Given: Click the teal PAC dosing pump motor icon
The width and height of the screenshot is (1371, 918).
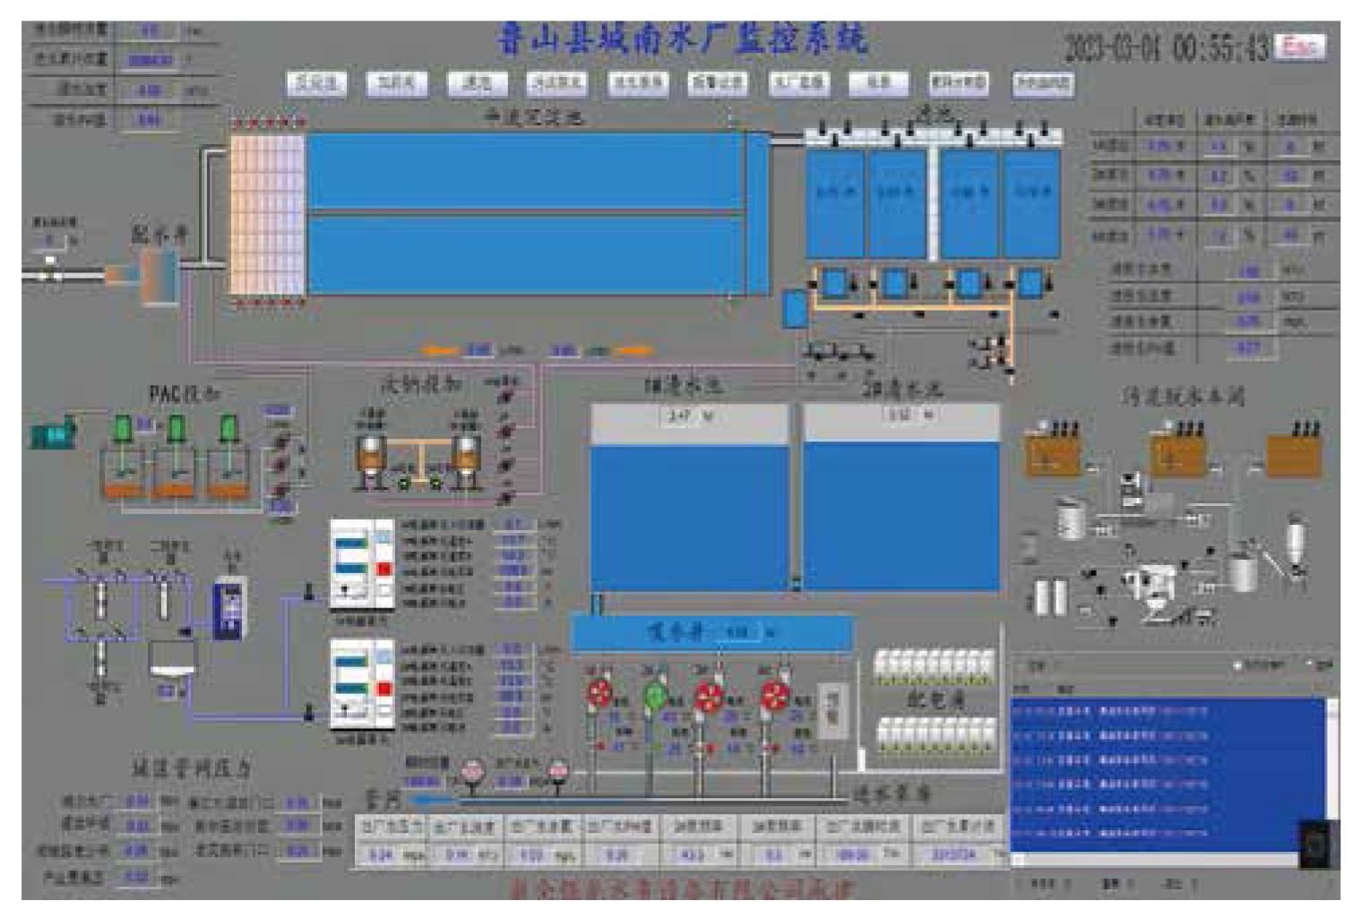Looking at the screenshot, I should pos(54,434).
